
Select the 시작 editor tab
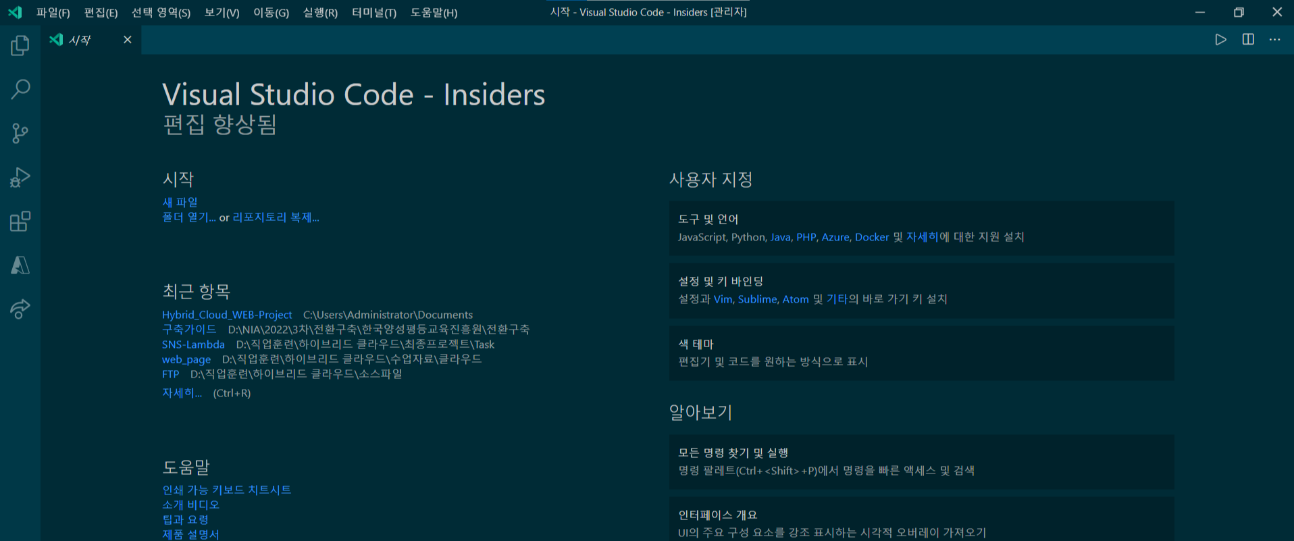91,40
